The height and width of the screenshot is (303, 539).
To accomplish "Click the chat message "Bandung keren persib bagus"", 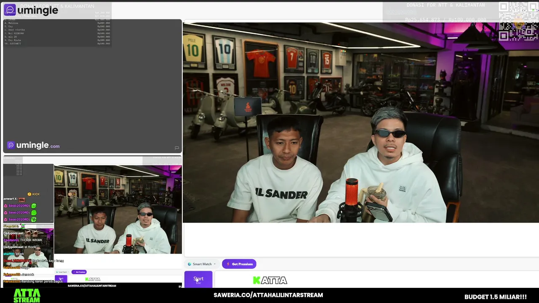I will [x=42, y=281].
